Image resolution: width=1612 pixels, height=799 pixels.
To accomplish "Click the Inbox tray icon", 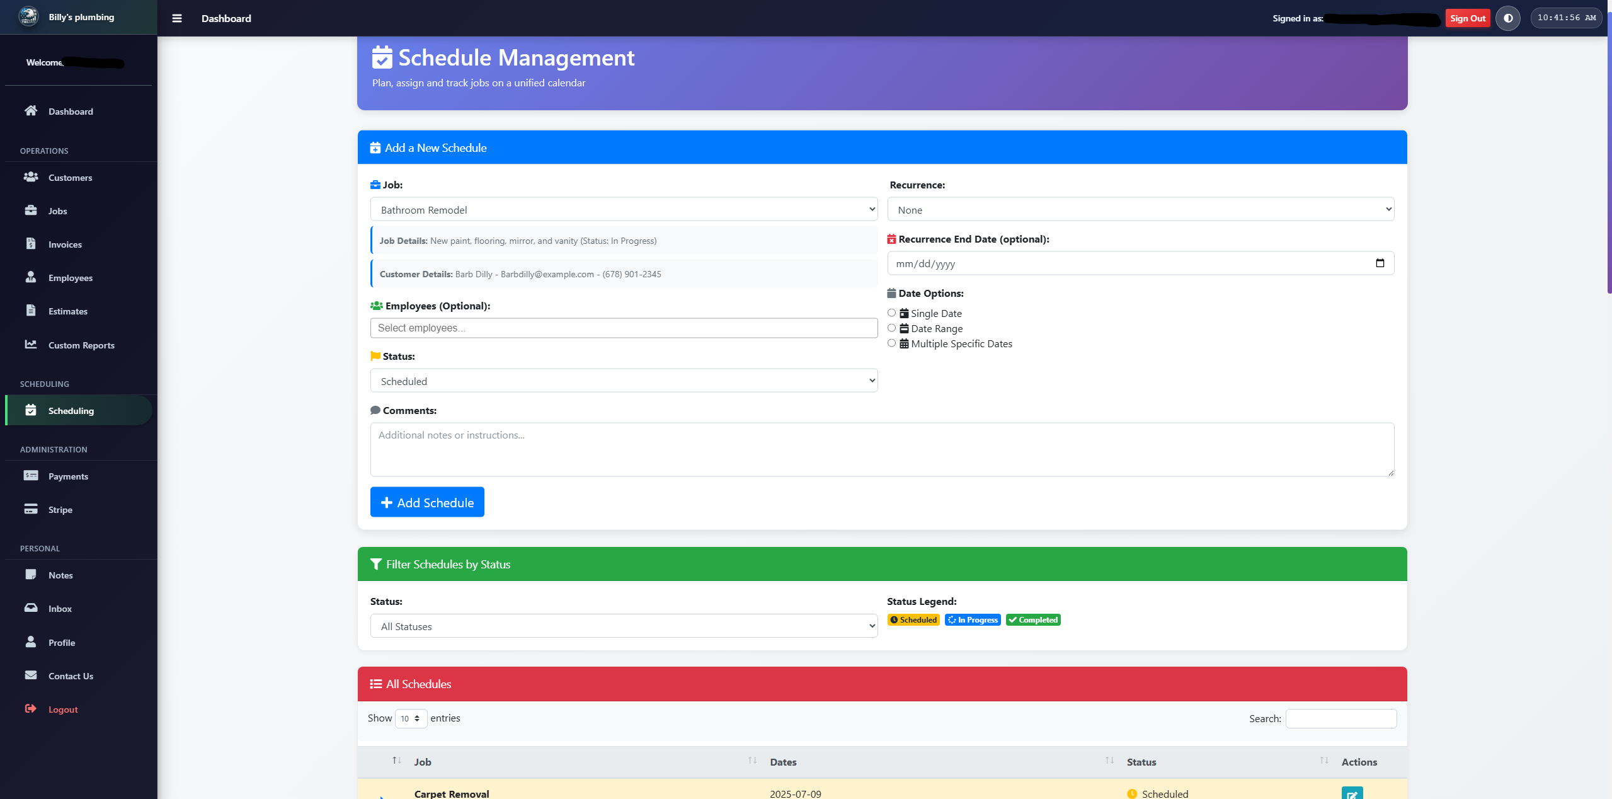I will pyautogui.click(x=31, y=608).
